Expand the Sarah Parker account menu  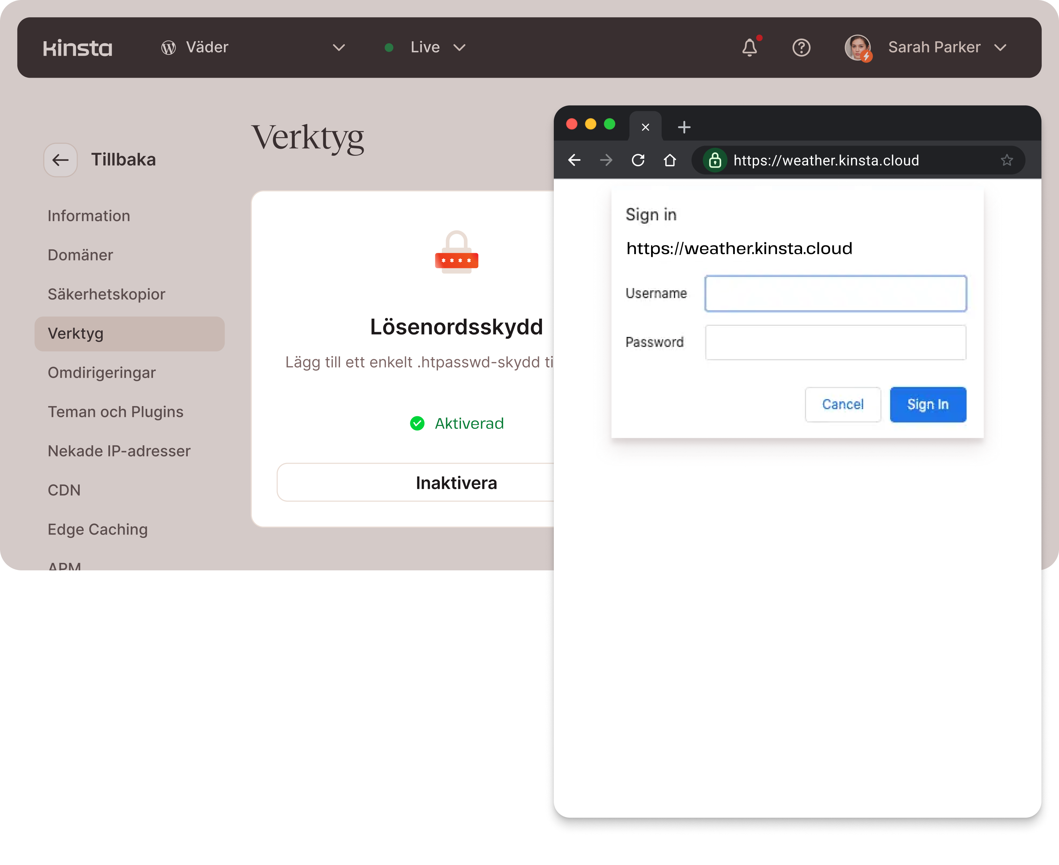click(1000, 48)
